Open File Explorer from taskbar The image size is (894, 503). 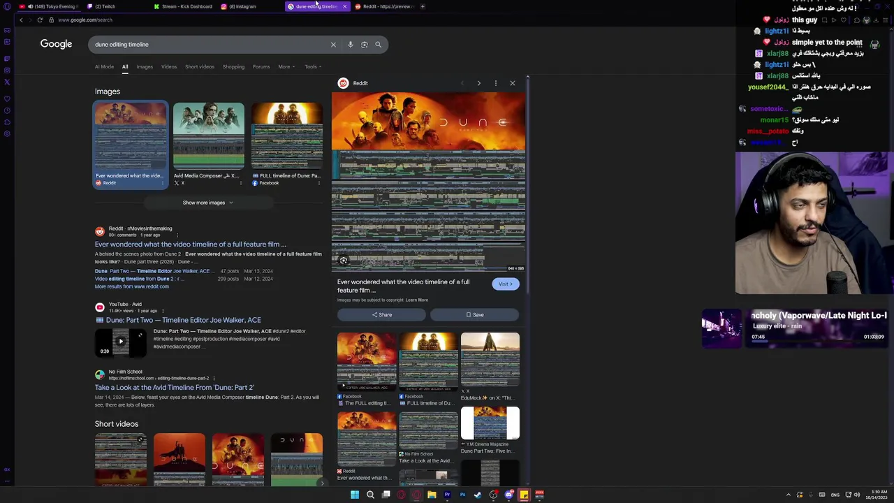432,495
